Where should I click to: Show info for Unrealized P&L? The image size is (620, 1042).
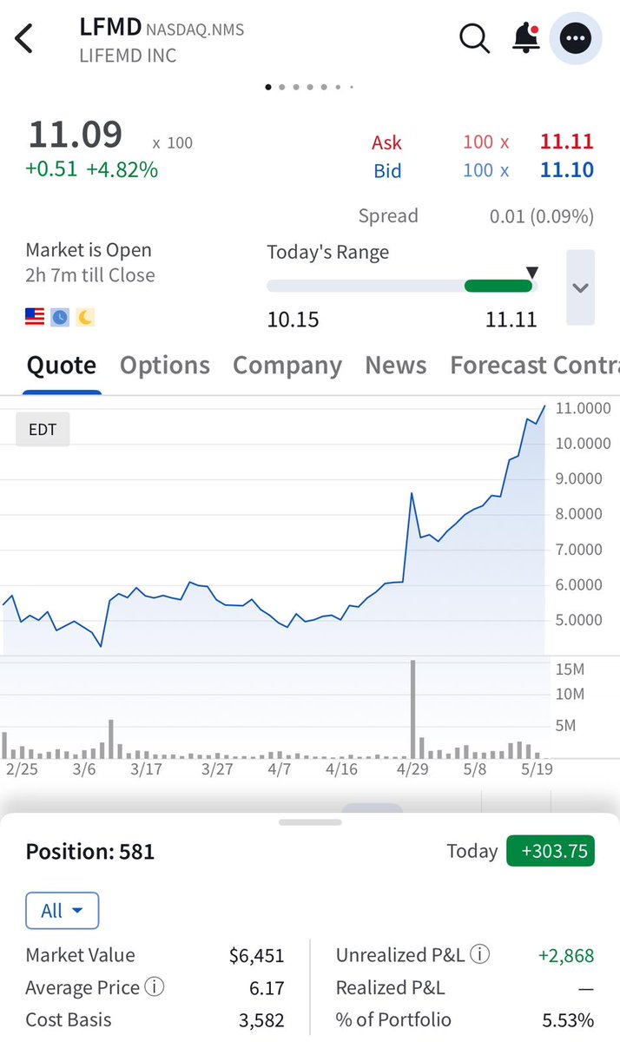coord(480,954)
